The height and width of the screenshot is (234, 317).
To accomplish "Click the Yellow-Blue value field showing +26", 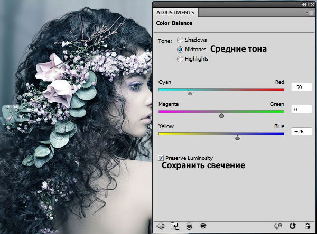I will (302, 132).
